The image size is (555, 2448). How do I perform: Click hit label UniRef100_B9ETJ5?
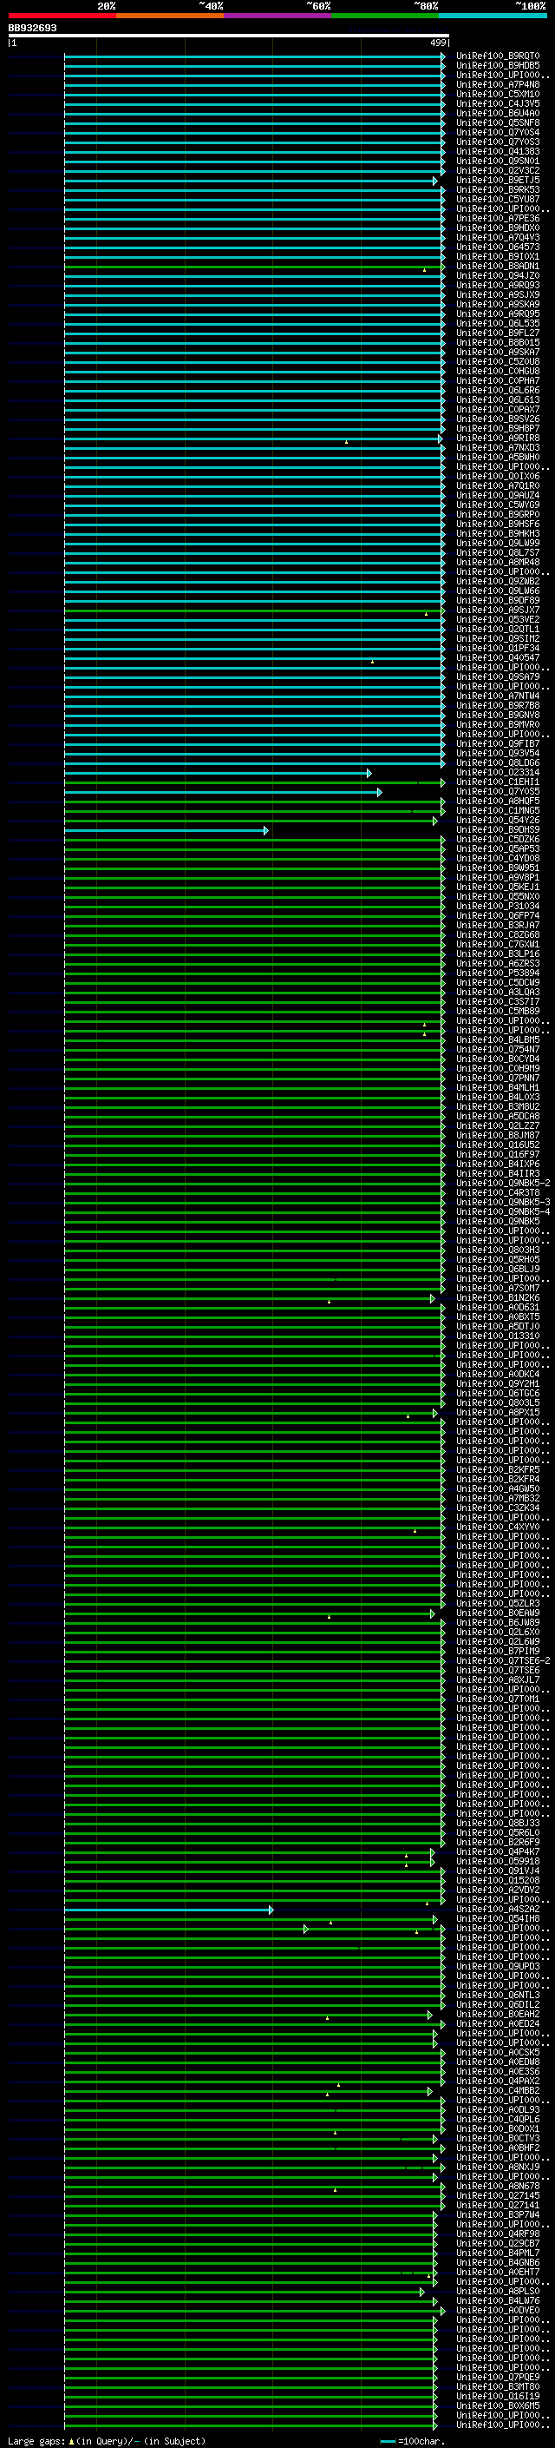(497, 181)
